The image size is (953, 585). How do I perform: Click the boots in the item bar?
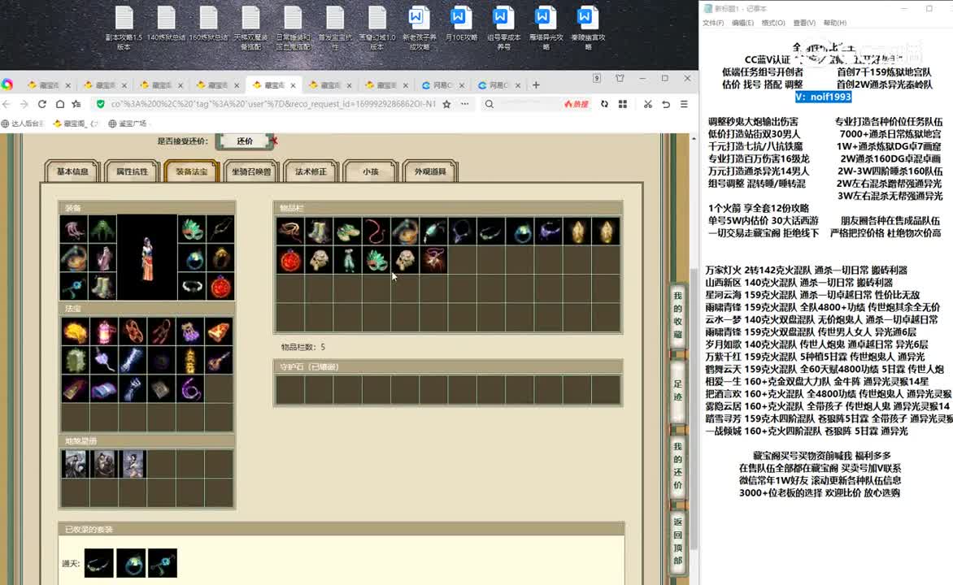click(x=319, y=232)
